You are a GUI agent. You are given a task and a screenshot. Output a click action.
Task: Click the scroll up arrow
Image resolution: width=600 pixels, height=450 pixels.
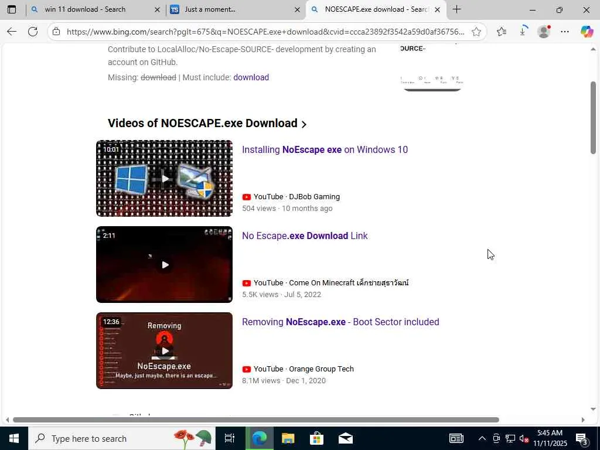pyautogui.click(x=593, y=49)
